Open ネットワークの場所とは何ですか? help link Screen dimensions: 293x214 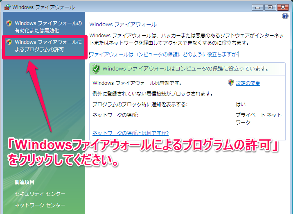[131, 133]
